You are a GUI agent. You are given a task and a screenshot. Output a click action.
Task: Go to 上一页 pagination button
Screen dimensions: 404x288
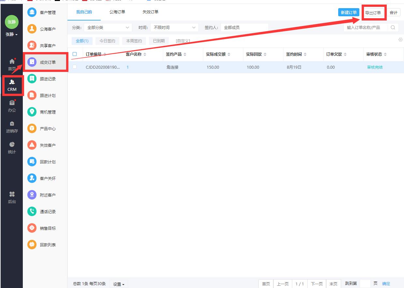pyautogui.click(x=282, y=284)
